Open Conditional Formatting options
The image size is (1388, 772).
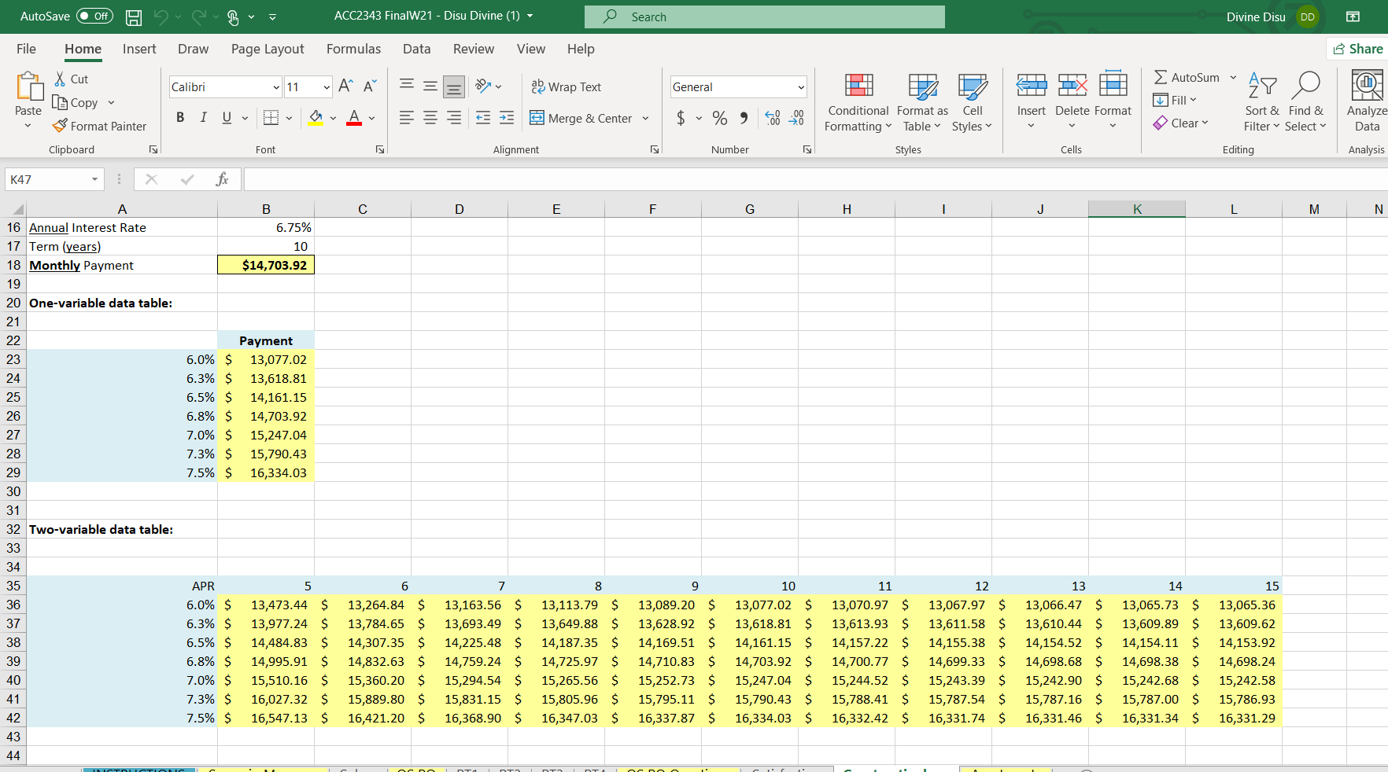pos(858,102)
